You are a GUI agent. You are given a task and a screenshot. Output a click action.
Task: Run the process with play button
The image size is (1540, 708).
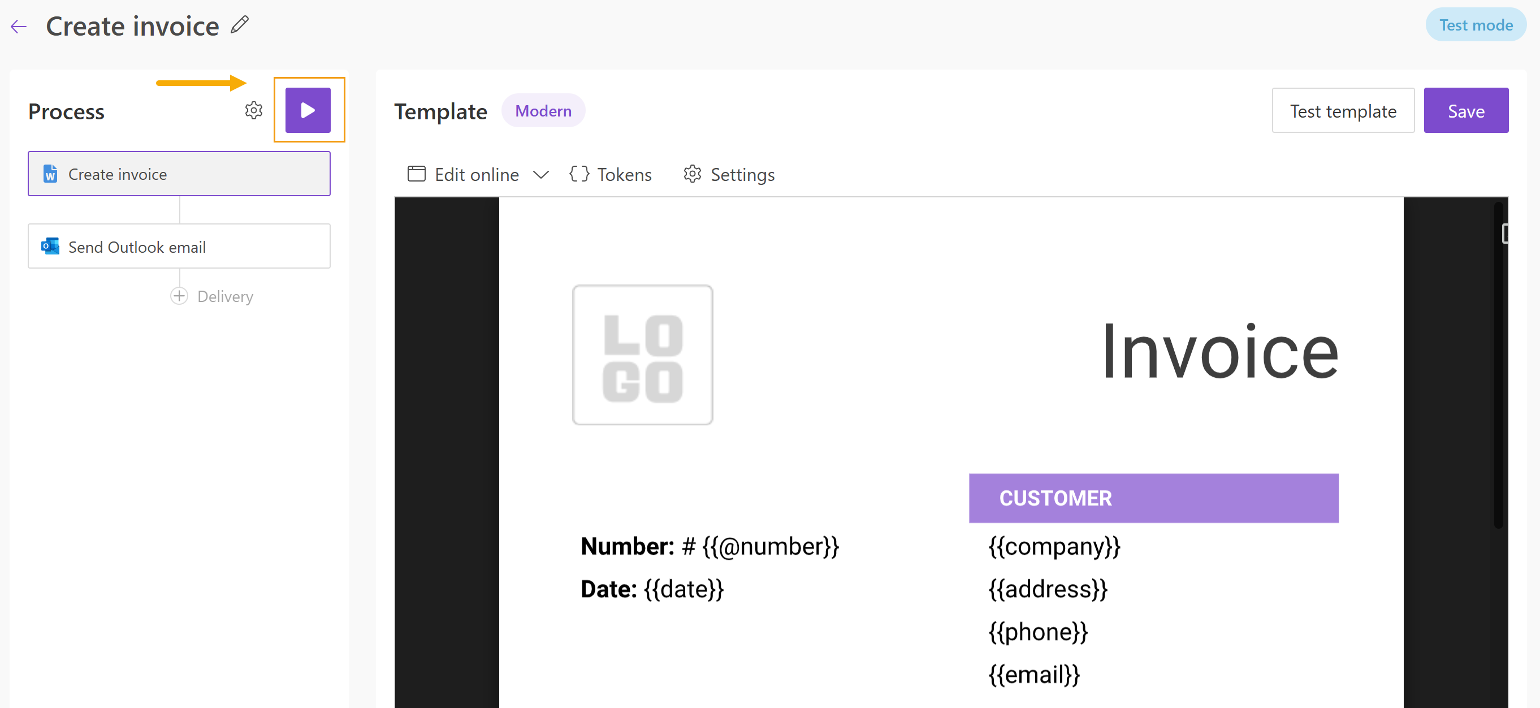coord(308,111)
